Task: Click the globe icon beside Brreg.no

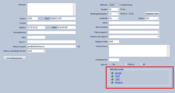Action: coord(112,82)
